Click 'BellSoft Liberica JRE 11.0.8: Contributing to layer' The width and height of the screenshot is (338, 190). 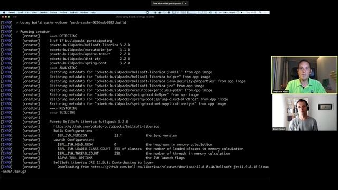(x=104, y=163)
